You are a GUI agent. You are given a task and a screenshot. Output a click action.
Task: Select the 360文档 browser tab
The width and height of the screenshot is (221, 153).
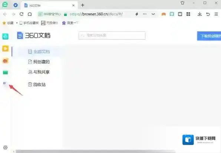[49, 6]
